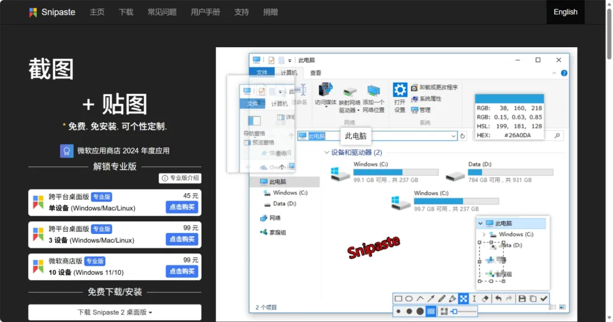
Task: Collapse the 设备和驱动器 (2) group
Action: pos(326,153)
